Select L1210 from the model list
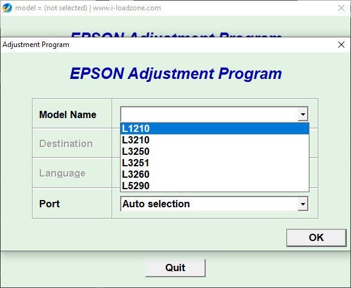Screen dimensions: 351x288 click(x=215, y=128)
